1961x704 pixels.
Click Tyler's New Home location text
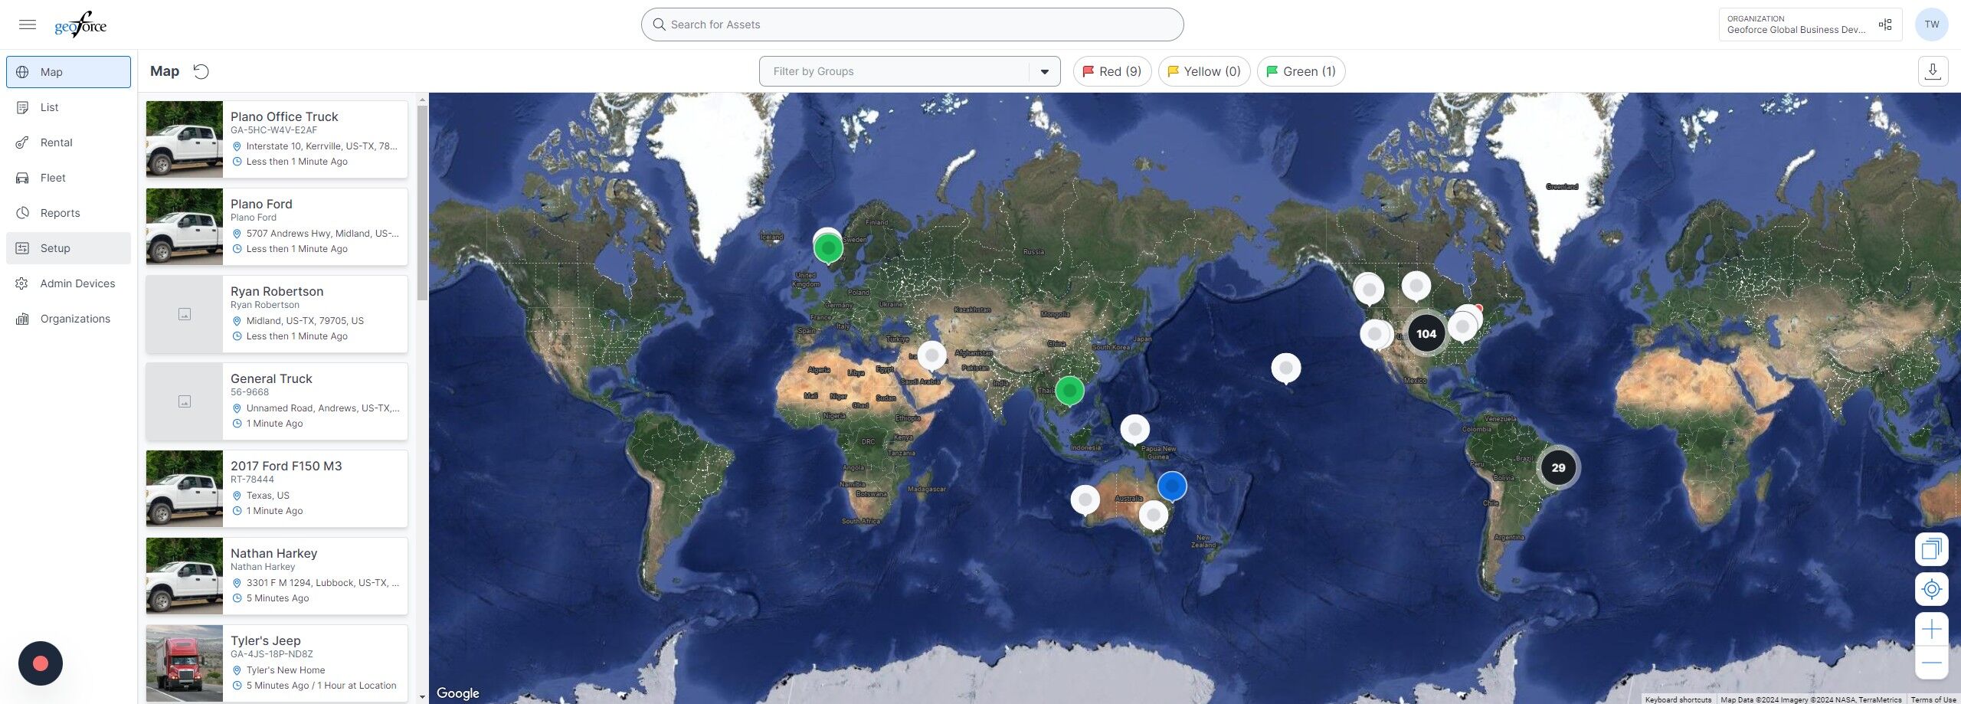(286, 670)
